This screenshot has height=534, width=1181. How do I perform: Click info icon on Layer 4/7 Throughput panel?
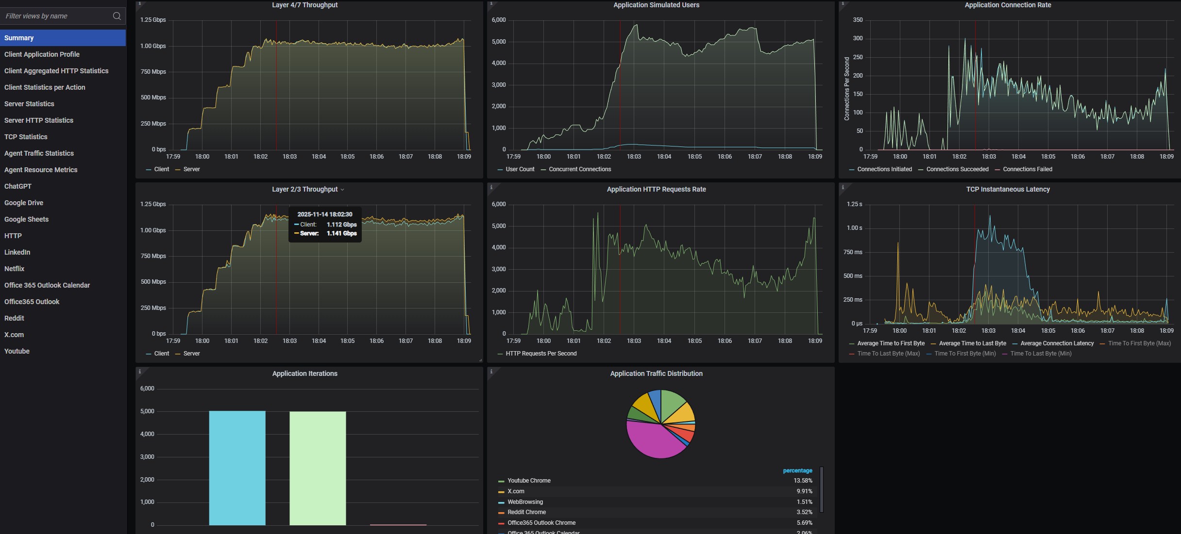tap(139, 4)
